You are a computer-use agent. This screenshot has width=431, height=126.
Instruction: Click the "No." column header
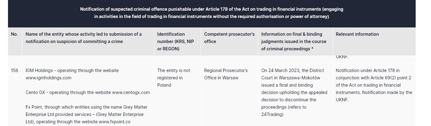click(x=14, y=34)
